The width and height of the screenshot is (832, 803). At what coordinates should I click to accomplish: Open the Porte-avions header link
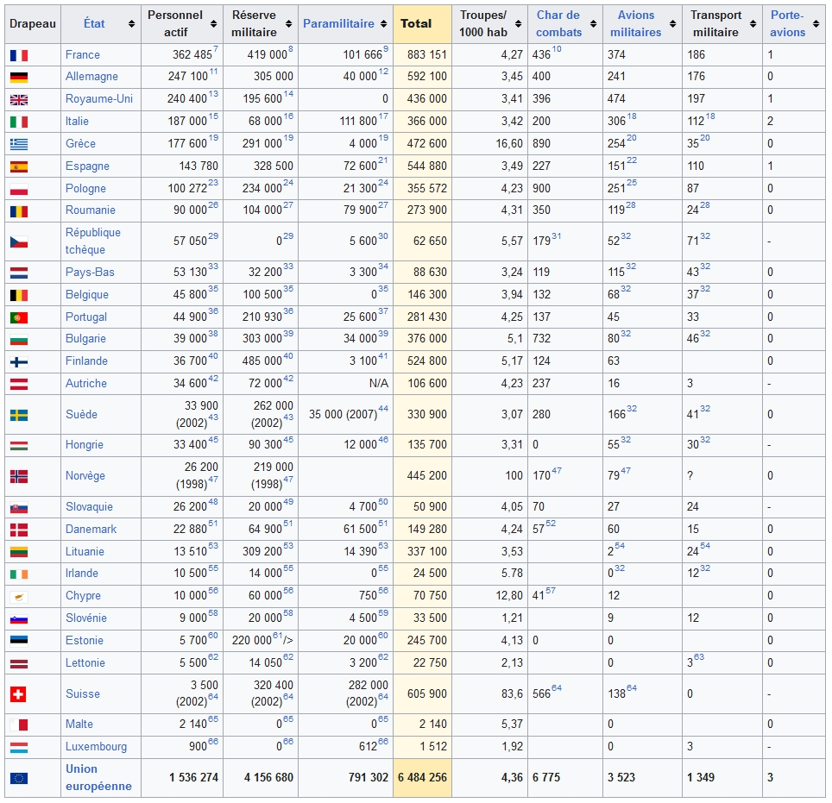pos(787,24)
